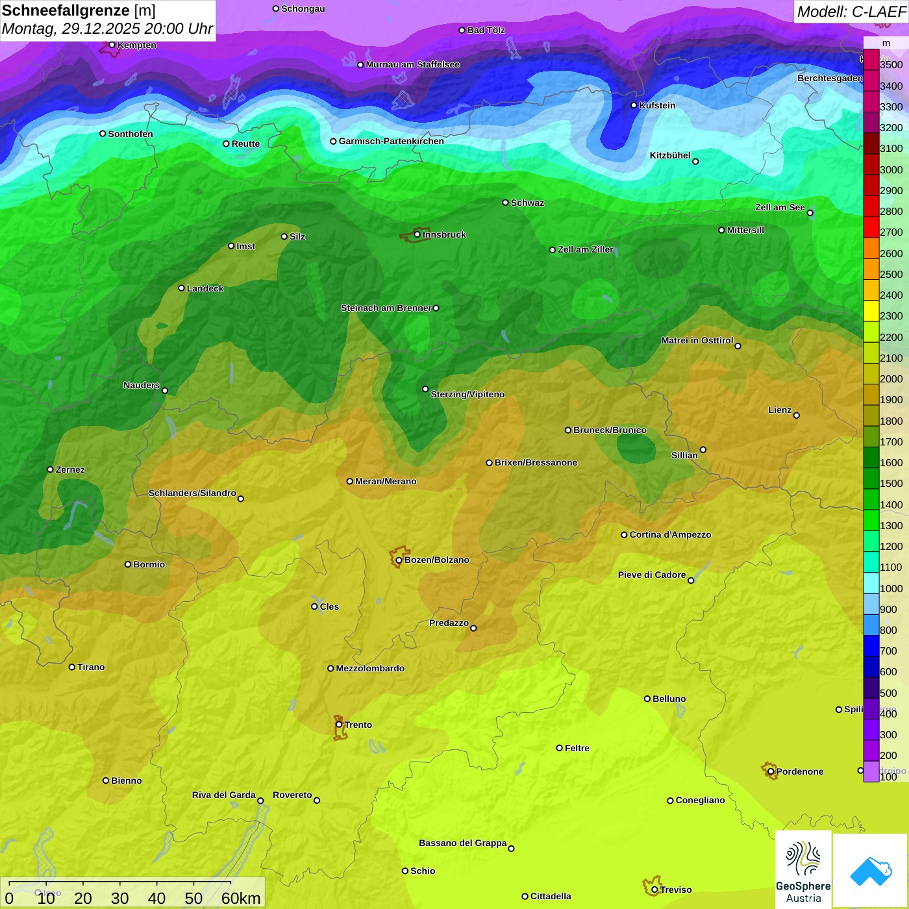Viewport: 909px width, 909px height.
Task: Click the Schneefallgrenze [m] title
Action: 79,10
